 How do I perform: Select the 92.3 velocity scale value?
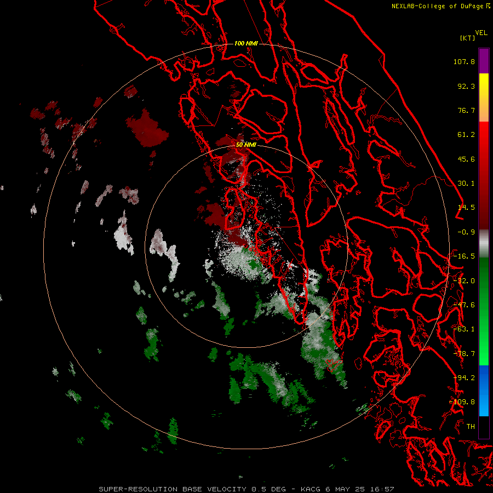(x=466, y=86)
